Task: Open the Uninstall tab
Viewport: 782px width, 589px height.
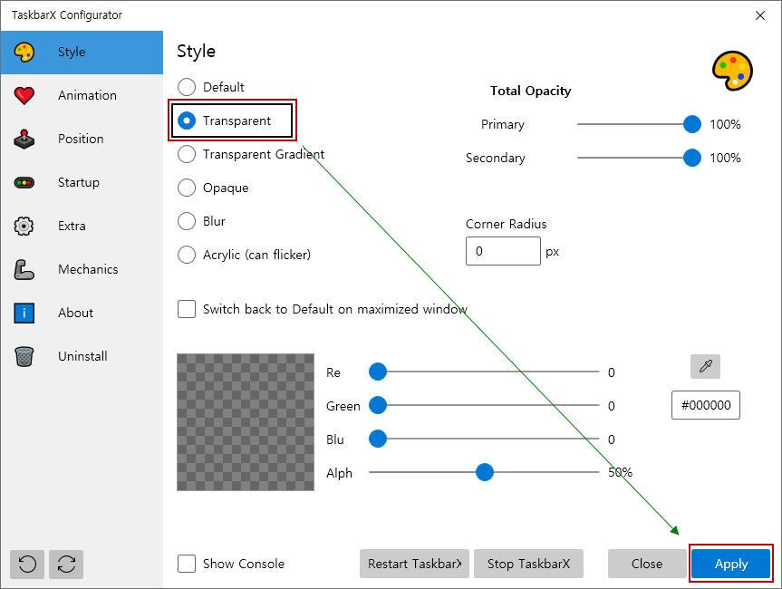Action: 82,357
